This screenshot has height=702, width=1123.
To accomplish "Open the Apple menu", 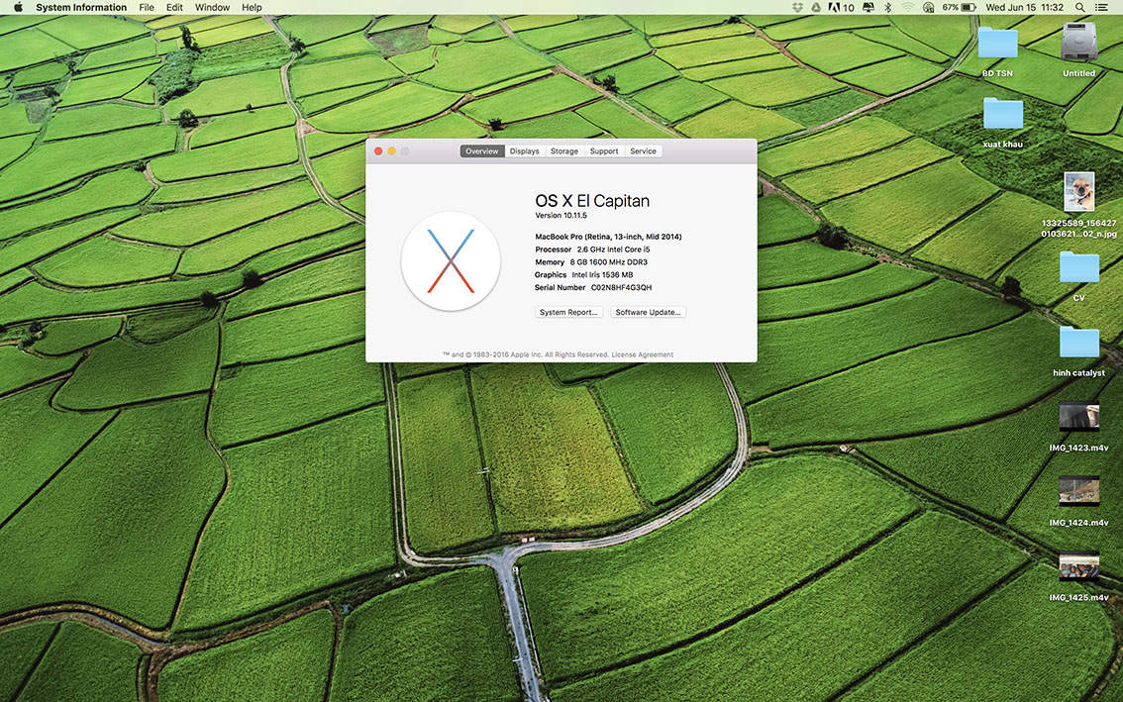I will [x=18, y=7].
